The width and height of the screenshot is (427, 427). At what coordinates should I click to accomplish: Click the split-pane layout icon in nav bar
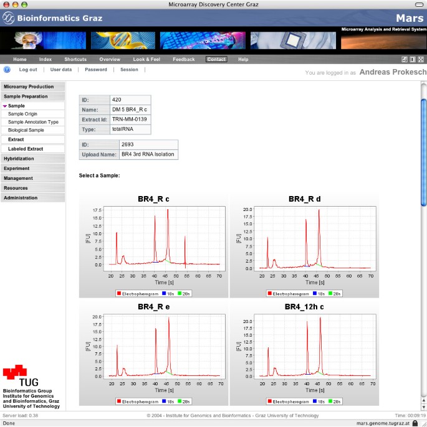[413, 59]
